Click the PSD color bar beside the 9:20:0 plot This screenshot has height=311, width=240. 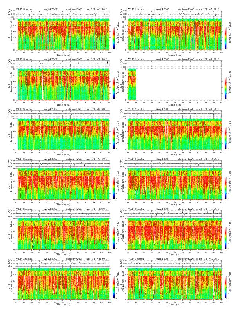point(225,138)
